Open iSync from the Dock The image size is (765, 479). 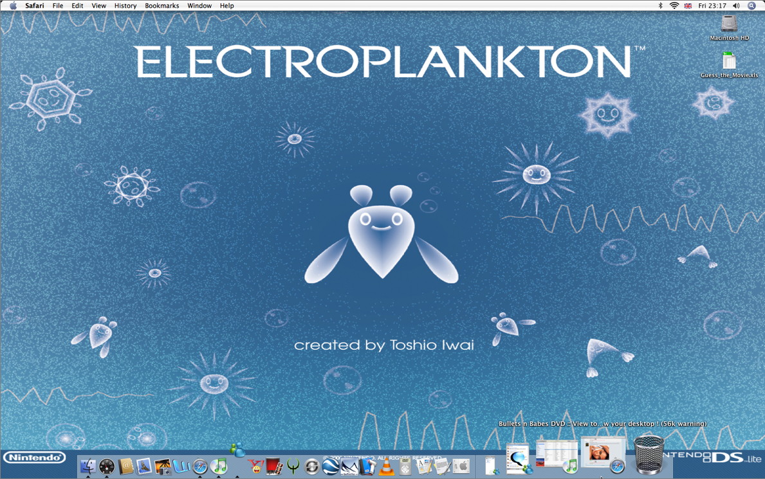tap(312, 467)
